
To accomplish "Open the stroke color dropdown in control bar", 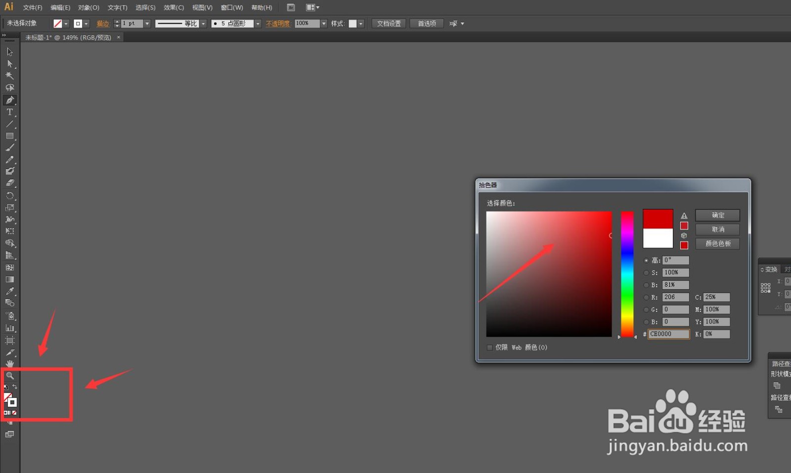I will pos(86,24).
